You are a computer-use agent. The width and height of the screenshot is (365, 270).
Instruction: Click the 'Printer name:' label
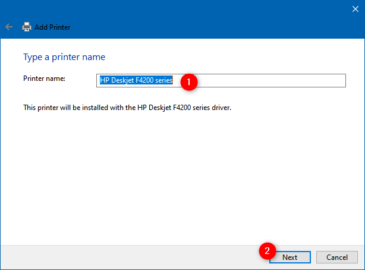[x=44, y=79]
